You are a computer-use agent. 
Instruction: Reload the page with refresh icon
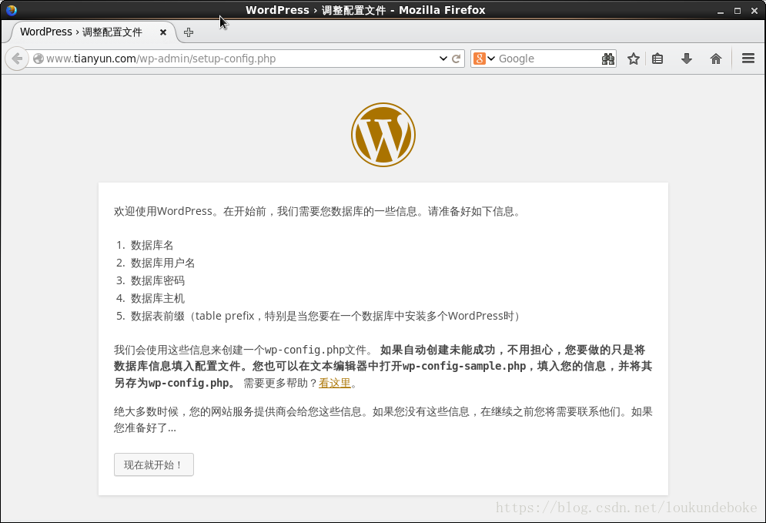click(x=457, y=59)
